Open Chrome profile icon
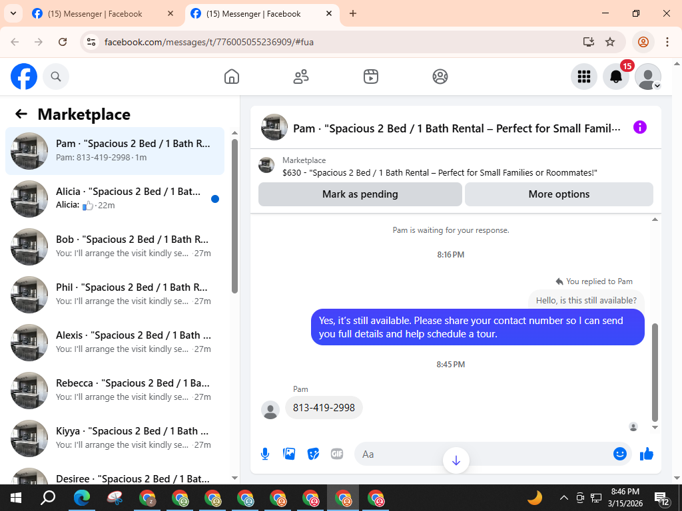Screen dimensions: 682x511 pyautogui.click(x=643, y=42)
